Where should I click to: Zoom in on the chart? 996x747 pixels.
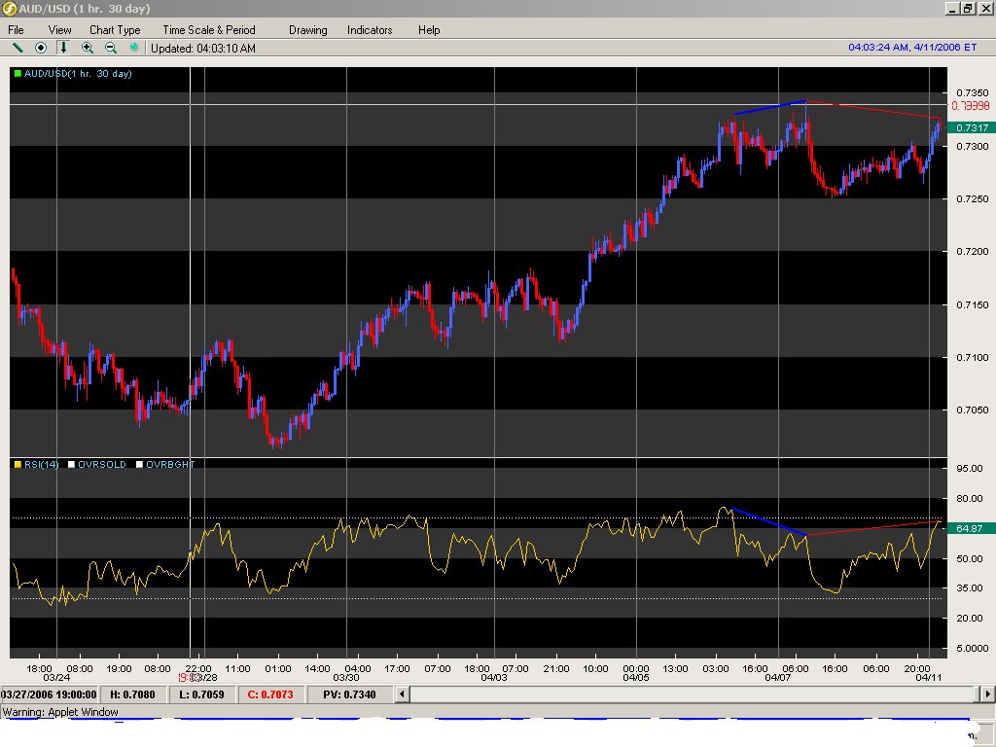(88, 48)
